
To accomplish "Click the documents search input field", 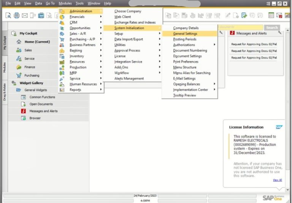I will point(240,28).
